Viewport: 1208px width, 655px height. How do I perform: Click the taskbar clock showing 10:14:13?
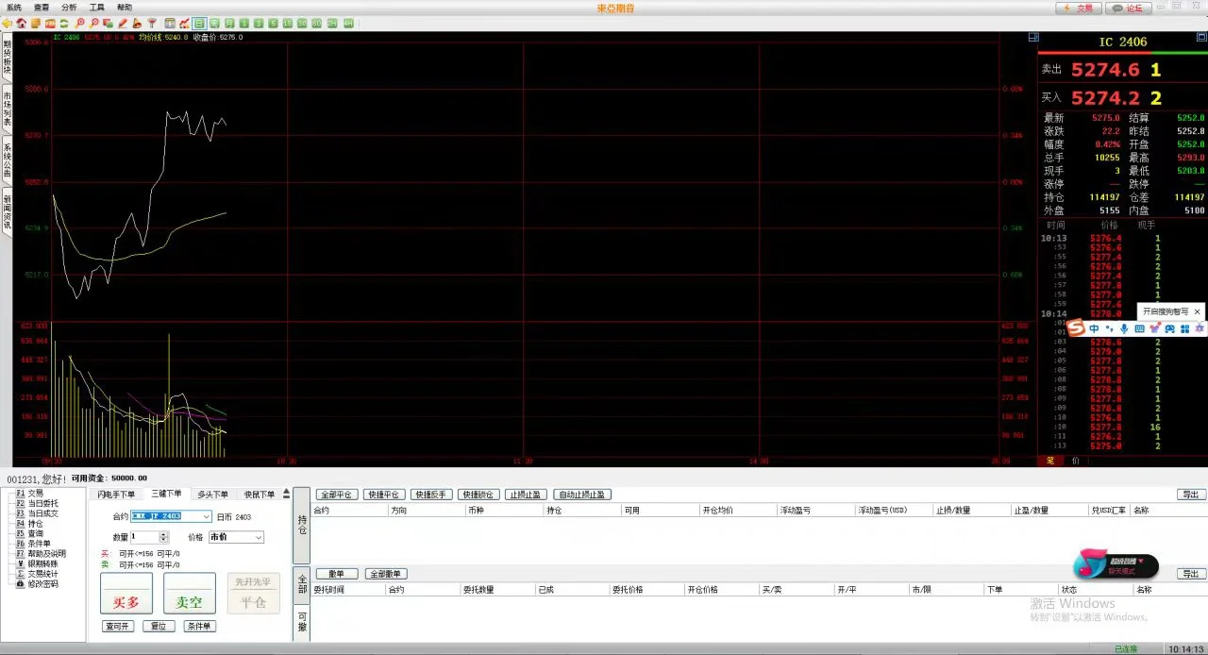[1184, 648]
